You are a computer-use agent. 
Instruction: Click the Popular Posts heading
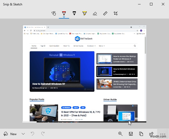tap(37, 99)
